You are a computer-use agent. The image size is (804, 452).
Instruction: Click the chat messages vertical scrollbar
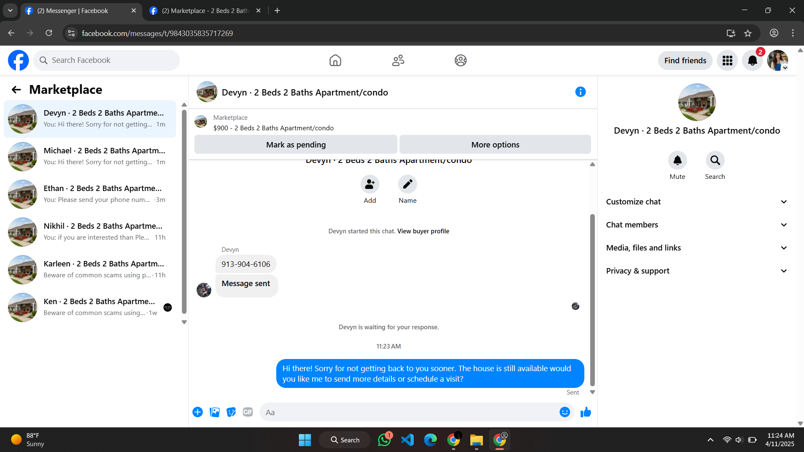[x=592, y=300]
